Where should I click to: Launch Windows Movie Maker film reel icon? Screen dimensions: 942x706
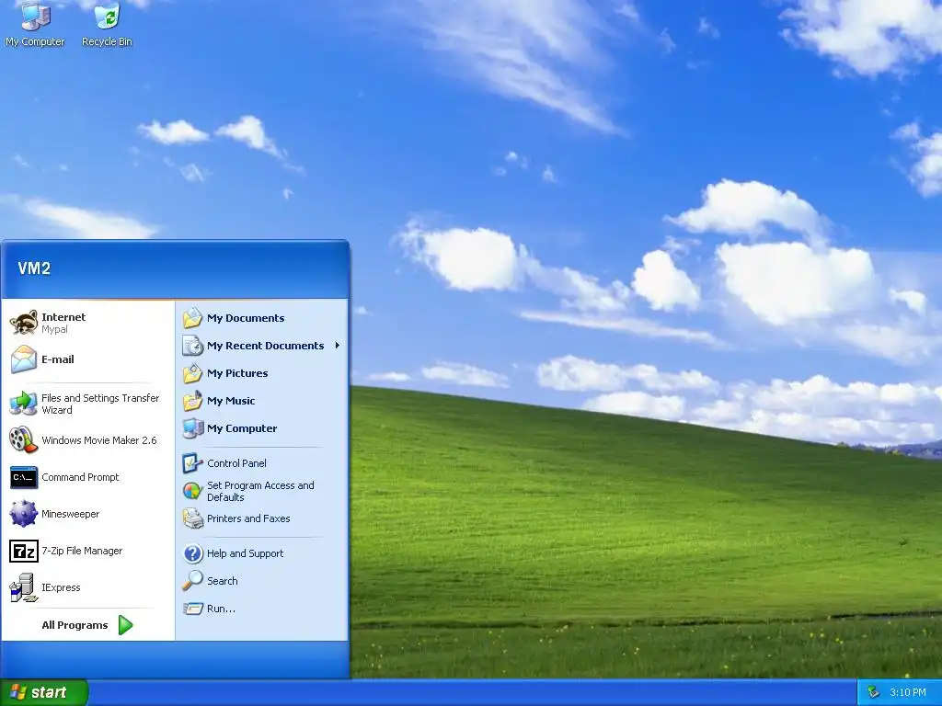tap(23, 440)
